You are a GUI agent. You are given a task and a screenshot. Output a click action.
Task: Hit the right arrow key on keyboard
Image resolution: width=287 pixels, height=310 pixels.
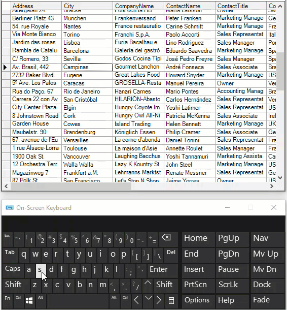coord(159,300)
